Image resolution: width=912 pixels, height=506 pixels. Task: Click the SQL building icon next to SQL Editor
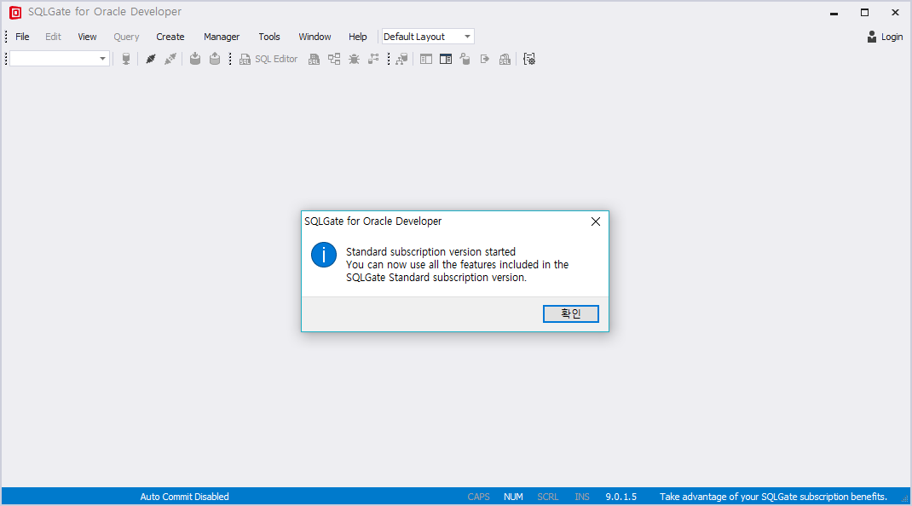[314, 59]
